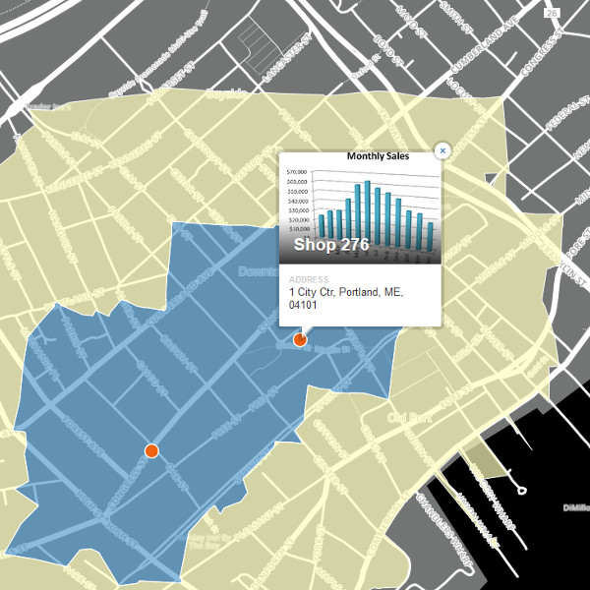Click the Route 26 highway shield
Viewport: 590px width, 590px height.
click(553, 12)
